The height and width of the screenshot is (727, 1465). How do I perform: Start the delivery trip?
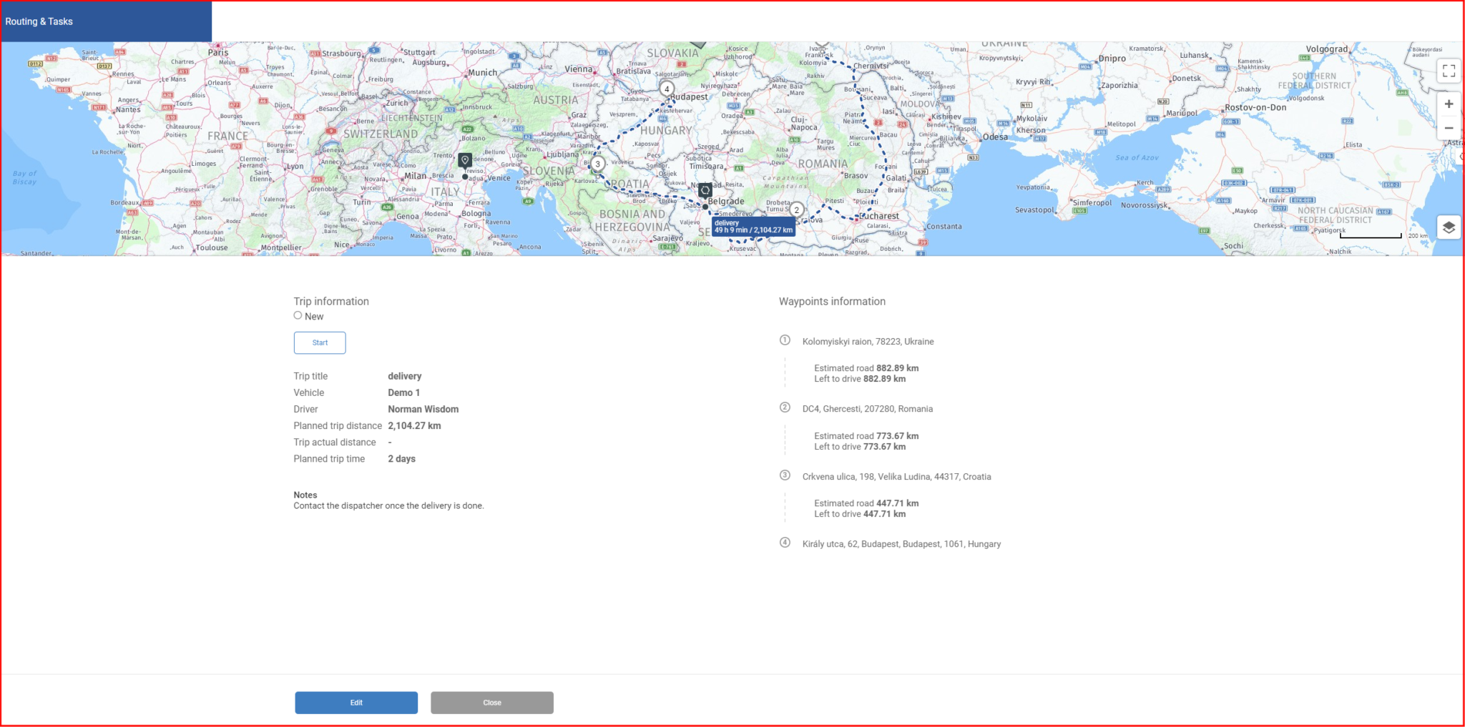click(x=320, y=342)
